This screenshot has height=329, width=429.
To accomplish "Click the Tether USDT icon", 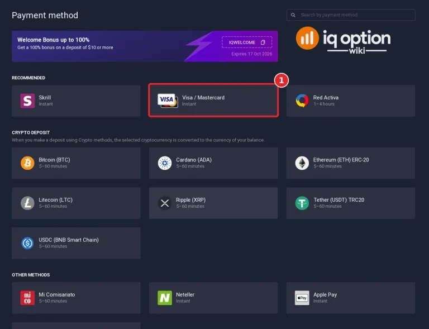I will coord(302,203).
